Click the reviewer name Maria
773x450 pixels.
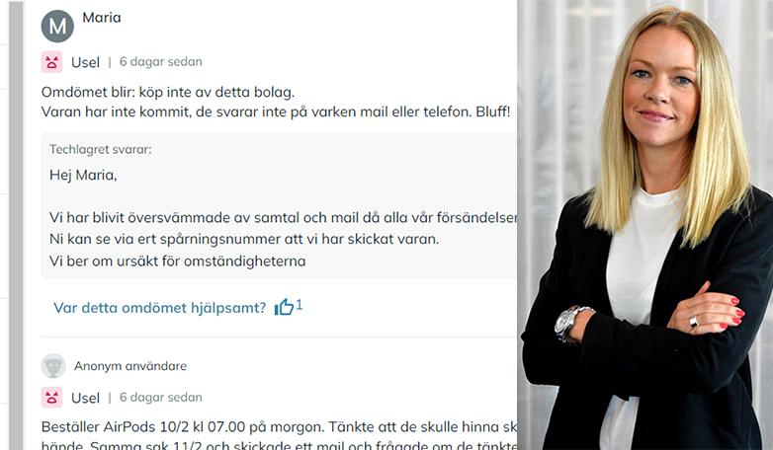pyautogui.click(x=102, y=18)
